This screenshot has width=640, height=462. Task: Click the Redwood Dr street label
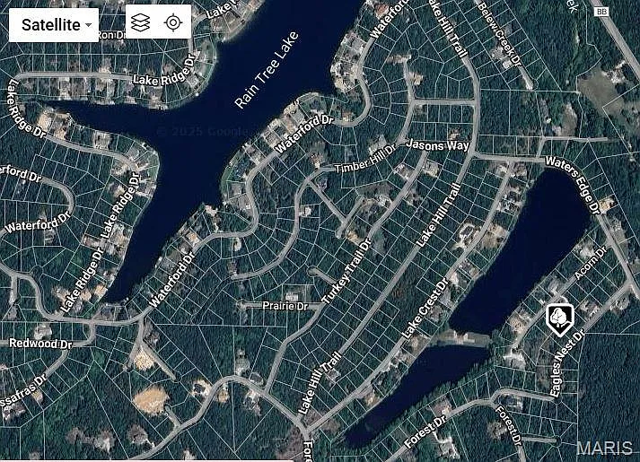tap(40, 344)
